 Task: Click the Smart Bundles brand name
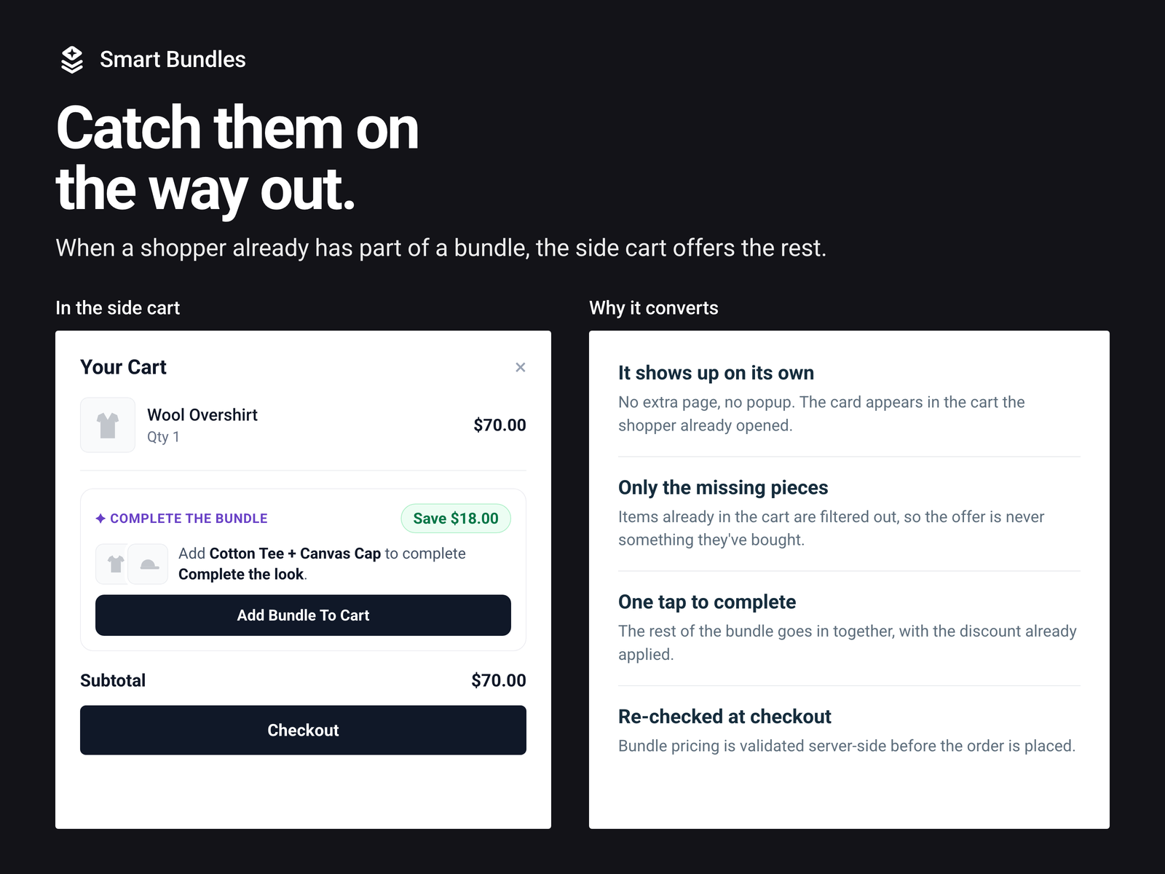[x=173, y=60]
